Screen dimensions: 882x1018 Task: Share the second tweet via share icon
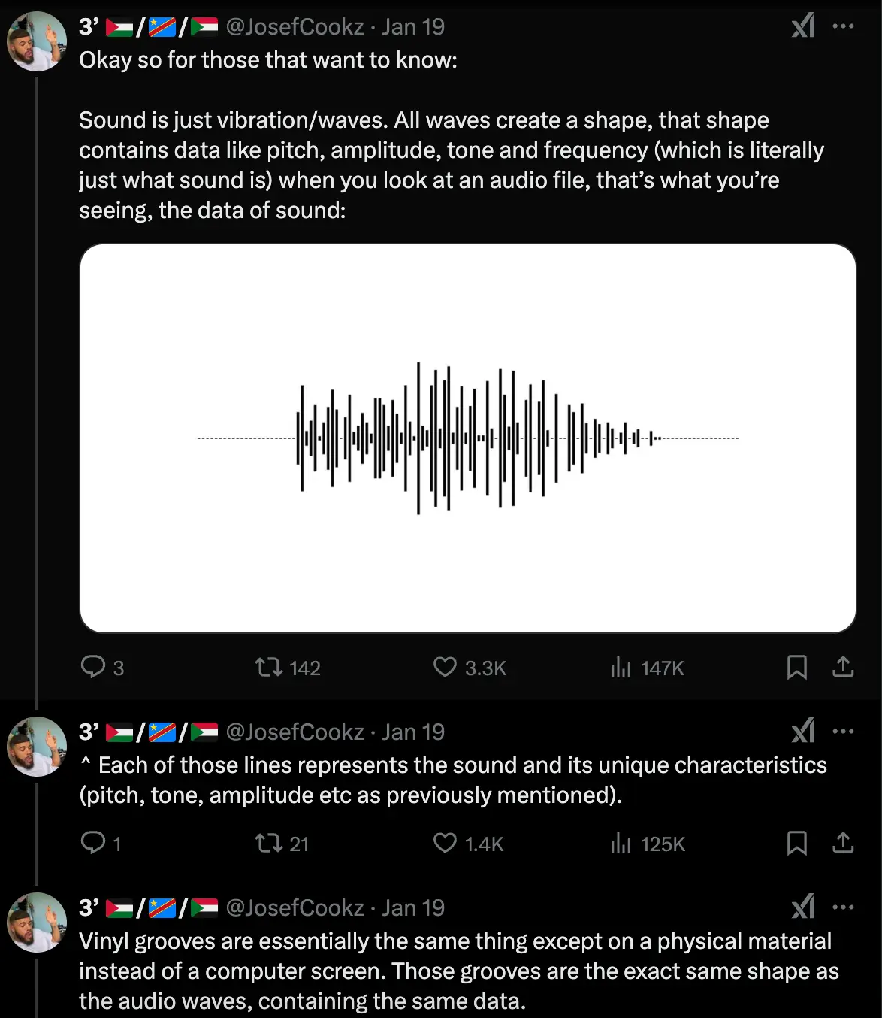(843, 843)
